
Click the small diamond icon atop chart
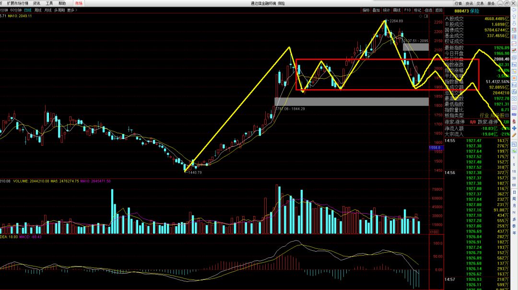(421, 16)
